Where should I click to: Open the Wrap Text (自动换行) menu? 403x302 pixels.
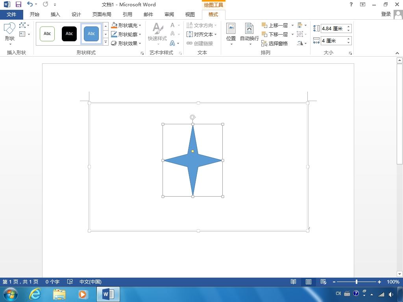(249, 34)
